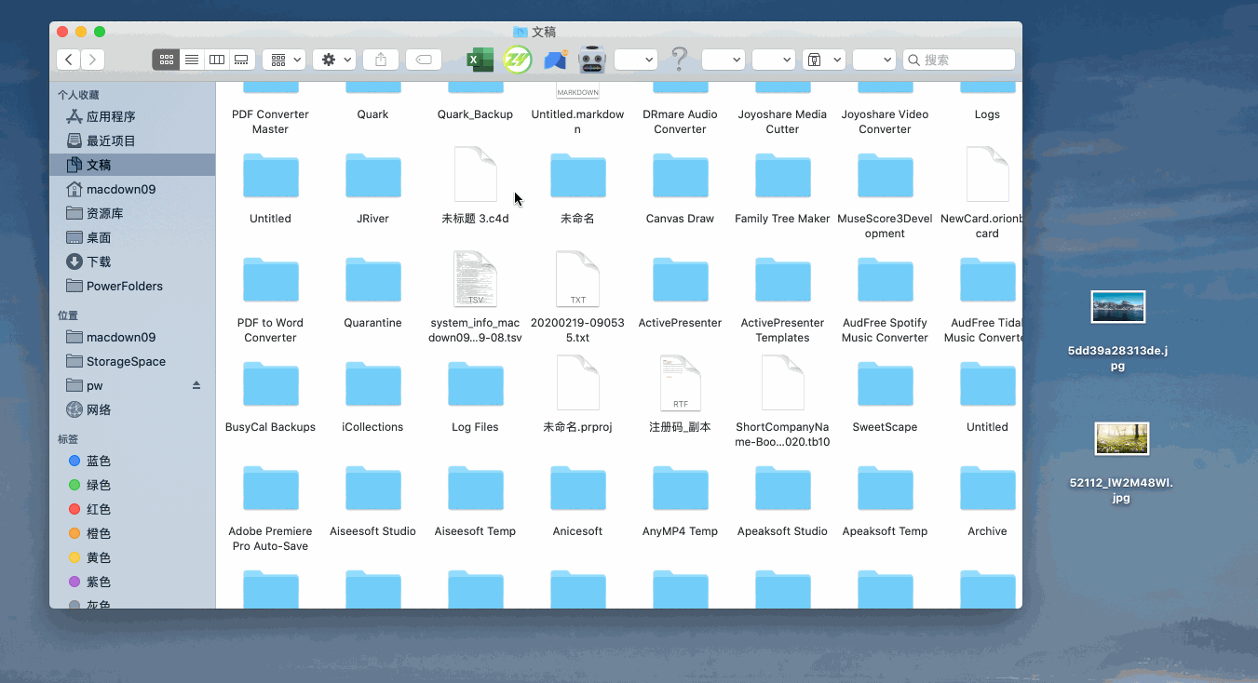The width and height of the screenshot is (1258, 683).
Task: Click the 搜索 search field
Action: (x=959, y=60)
